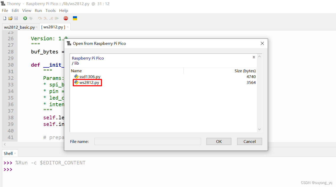Focus the File name input field
Image resolution: width=336 pixels, height=187 pixels.
tap(148, 141)
